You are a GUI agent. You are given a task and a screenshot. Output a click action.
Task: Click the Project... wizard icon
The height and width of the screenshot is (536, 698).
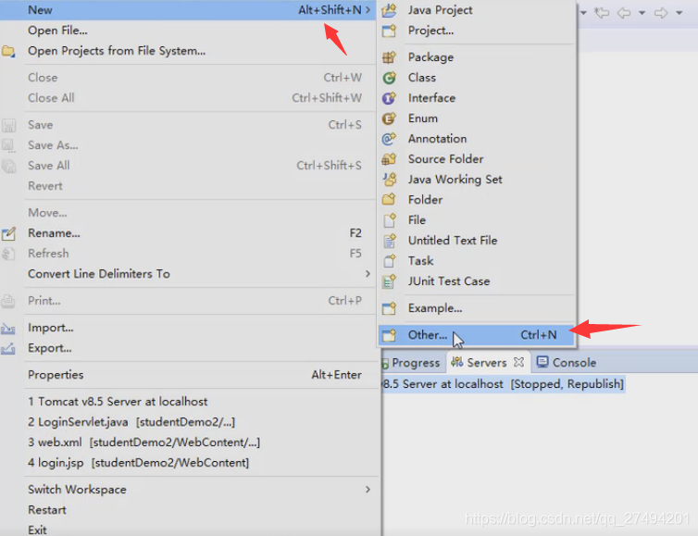click(389, 31)
